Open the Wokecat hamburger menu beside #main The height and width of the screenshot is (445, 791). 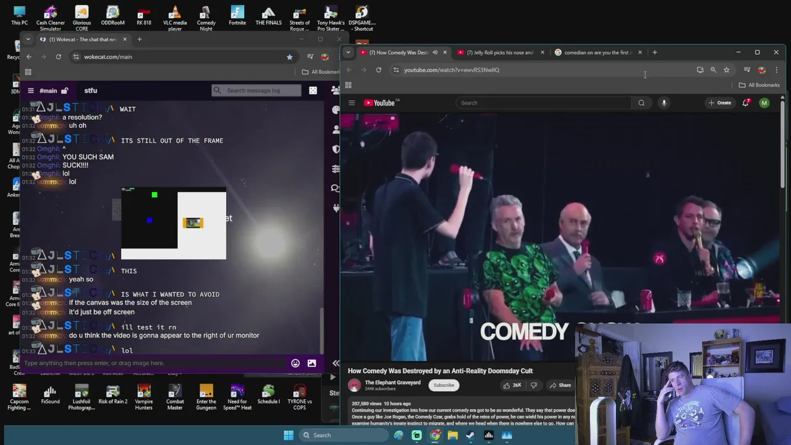30,90
